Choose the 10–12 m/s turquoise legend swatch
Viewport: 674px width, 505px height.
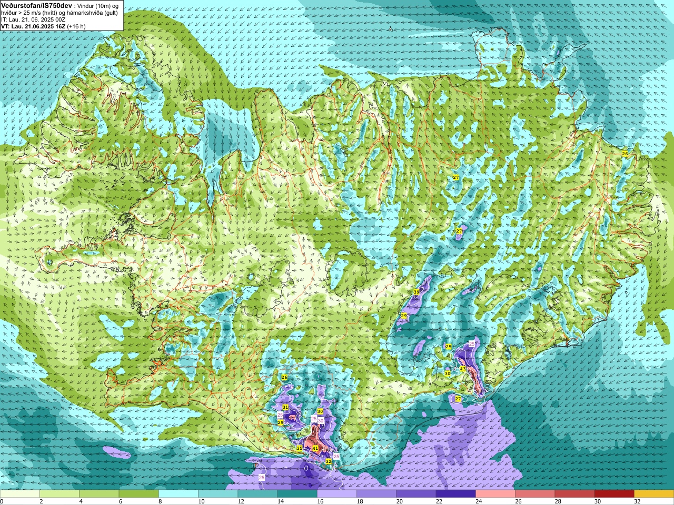pyautogui.click(x=218, y=494)
